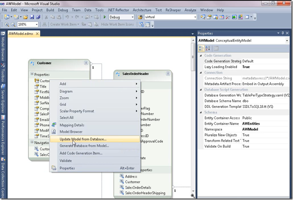Click the Mapping Details icon in the context menu

coord(54,125)
